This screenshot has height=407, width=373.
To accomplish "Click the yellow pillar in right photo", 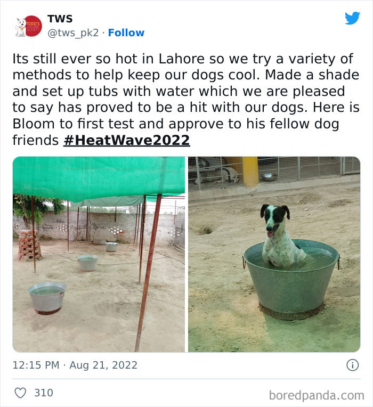I will pos(250,172).
